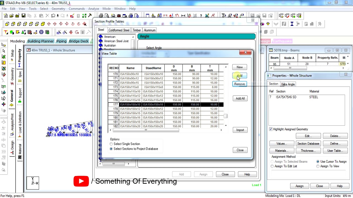Close the View Table dialog via Close button
353x198 pixels.
(x=240, y=150)
